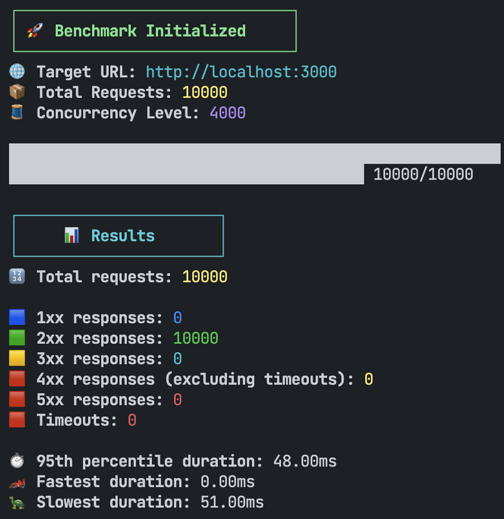Click the stopwatch icon
This screenshot has height=519, width=504.
click(x=17, y=461)
